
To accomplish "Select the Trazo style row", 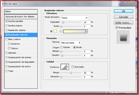I will click(21, 71).
